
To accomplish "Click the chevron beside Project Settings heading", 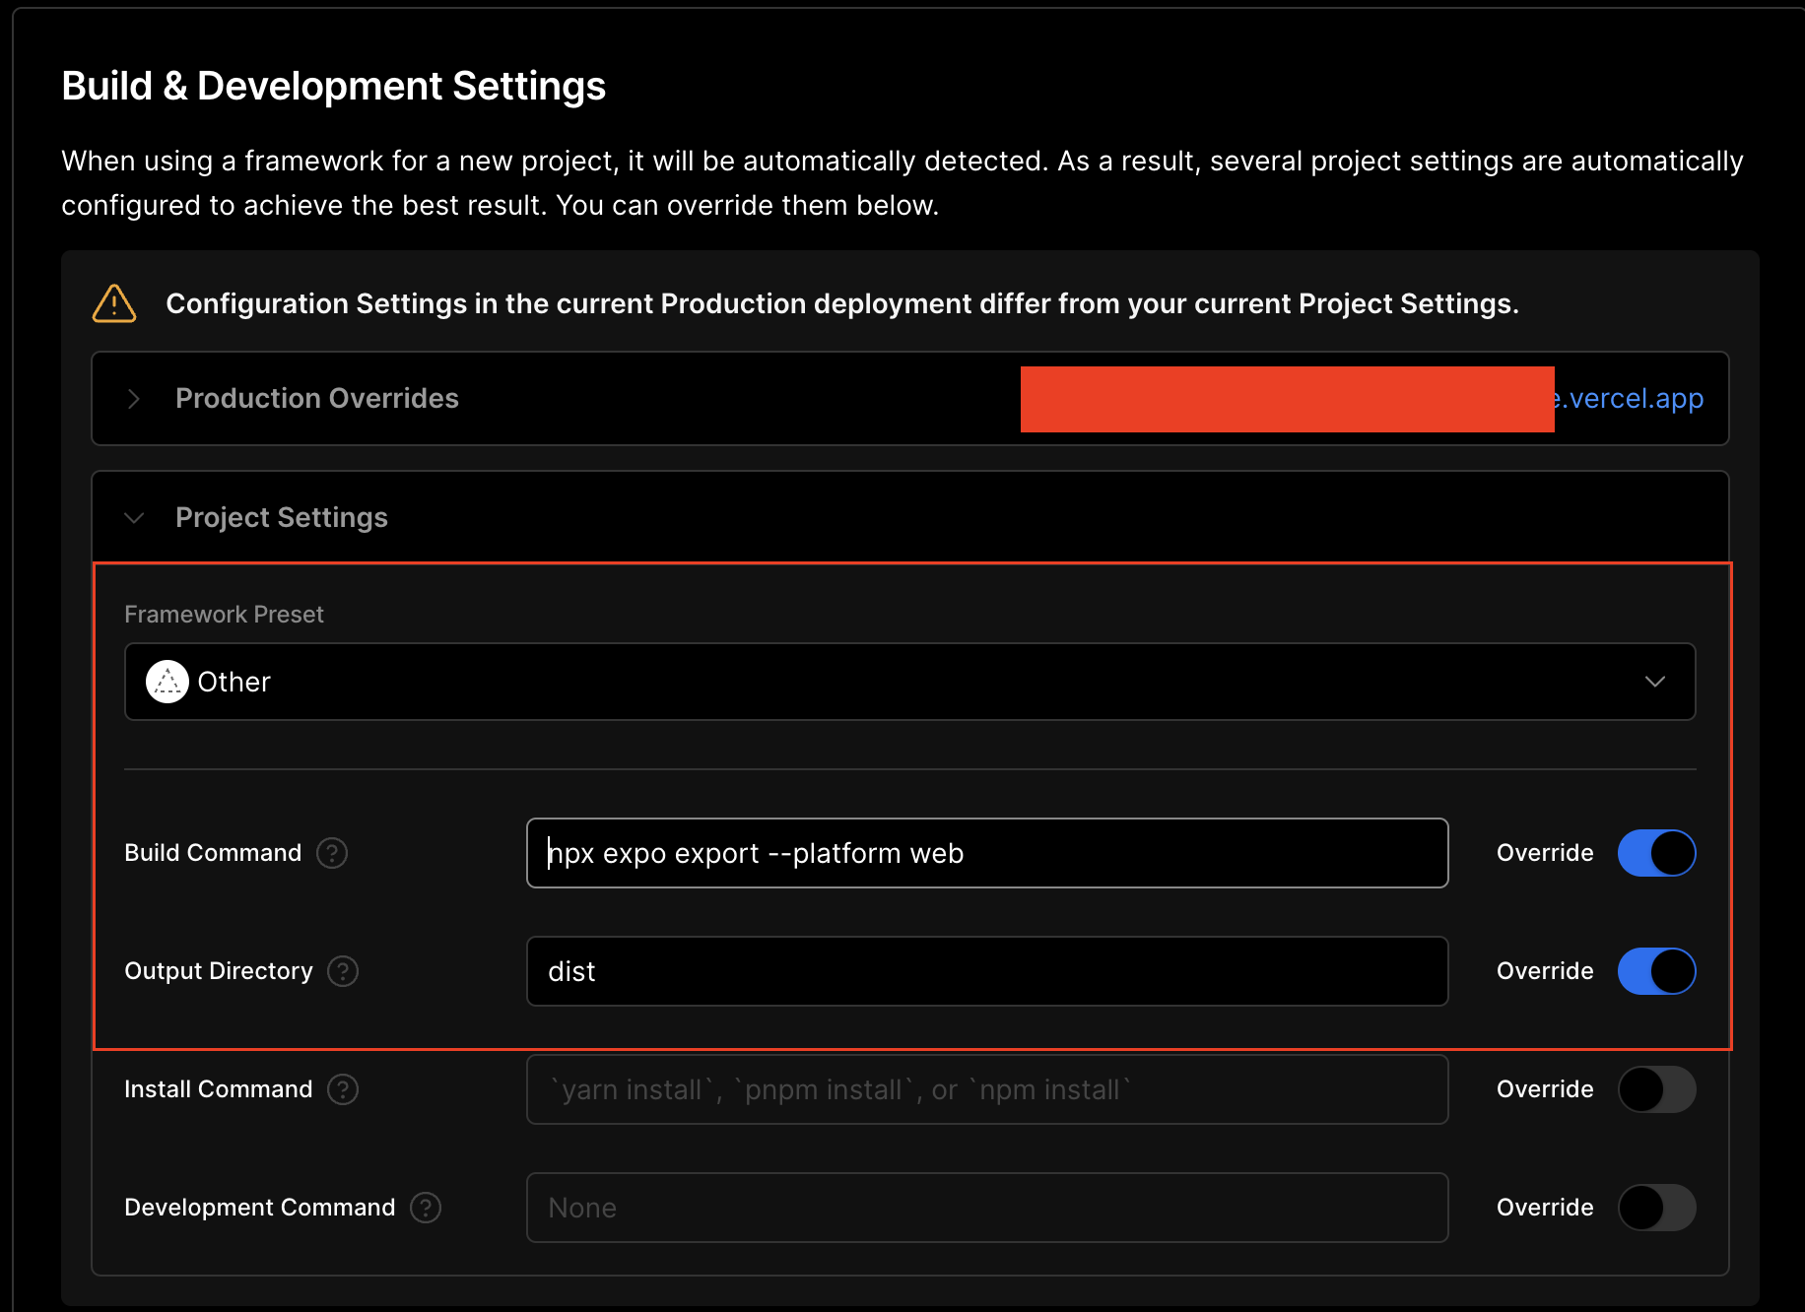I will pyautogui.click(x=134, y=517).
